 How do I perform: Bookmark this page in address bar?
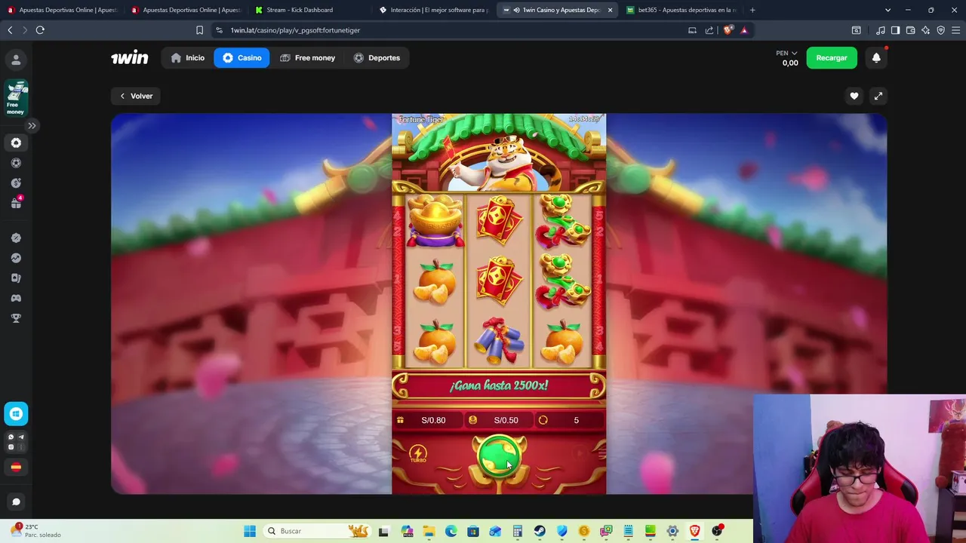click(x=199, y=30)
